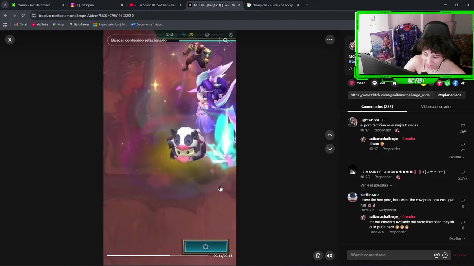Click the browser address bar URL

(x=86, y=16)
